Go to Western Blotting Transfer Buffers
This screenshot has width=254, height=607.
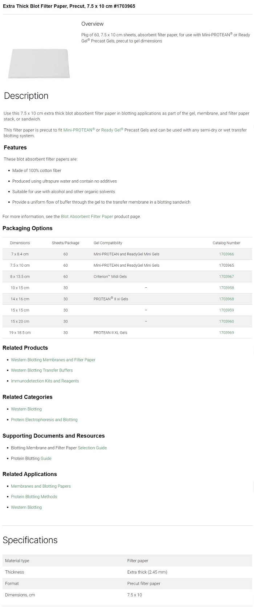click(x=42, y=370)
